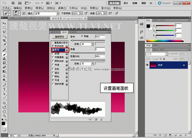Launch Adobe Bridge from the top bar

pyautogui.click(x=13, y=3)
